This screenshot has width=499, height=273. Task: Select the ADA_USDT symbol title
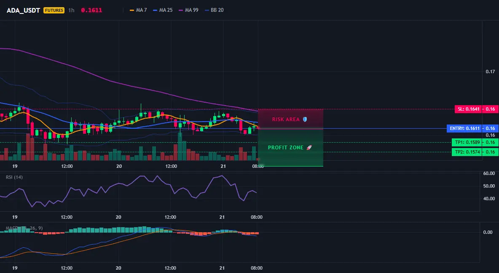pos(23,10)
